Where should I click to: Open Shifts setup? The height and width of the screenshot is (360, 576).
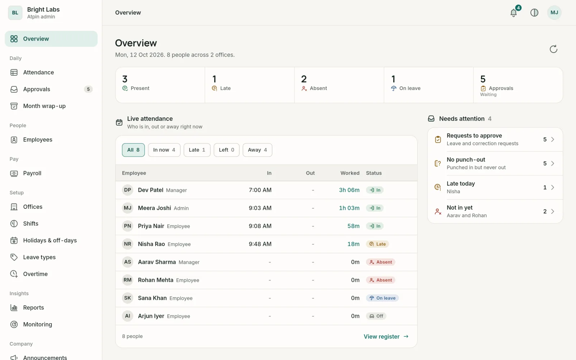pos(51,224)
